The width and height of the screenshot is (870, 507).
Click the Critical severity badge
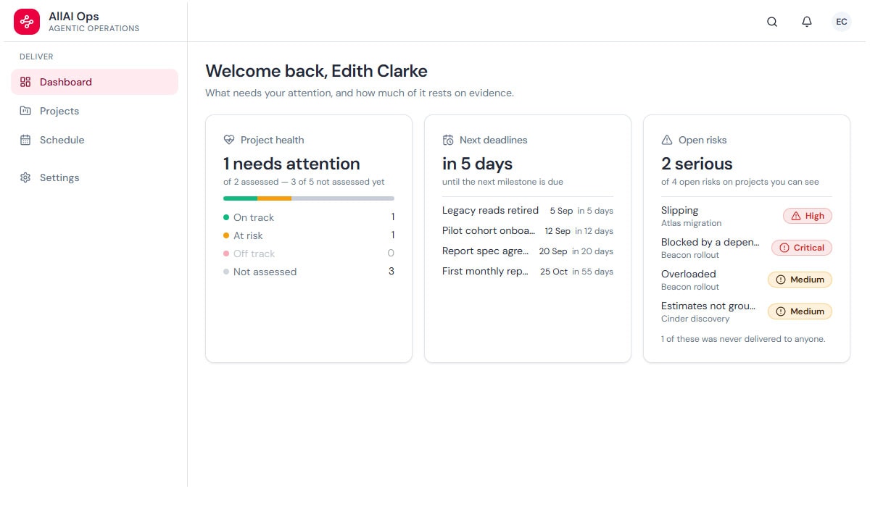coord(802,248)
